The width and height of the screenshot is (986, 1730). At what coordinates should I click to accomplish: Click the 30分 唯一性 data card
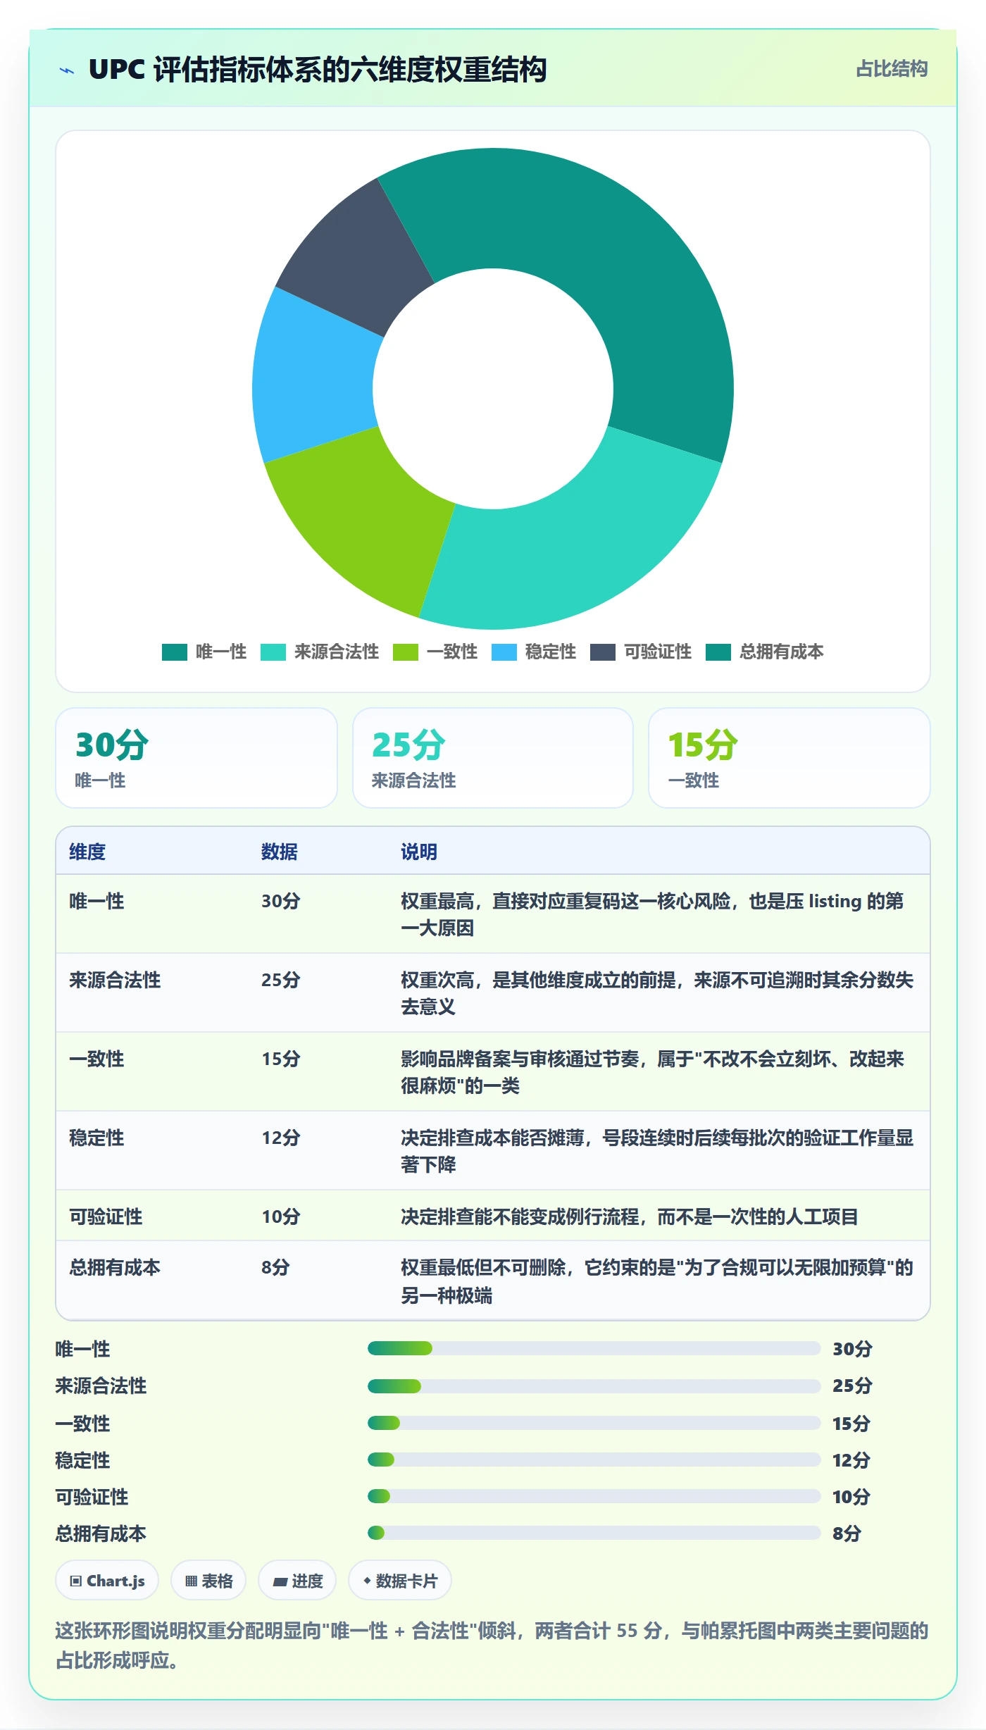tap(196, 758)
